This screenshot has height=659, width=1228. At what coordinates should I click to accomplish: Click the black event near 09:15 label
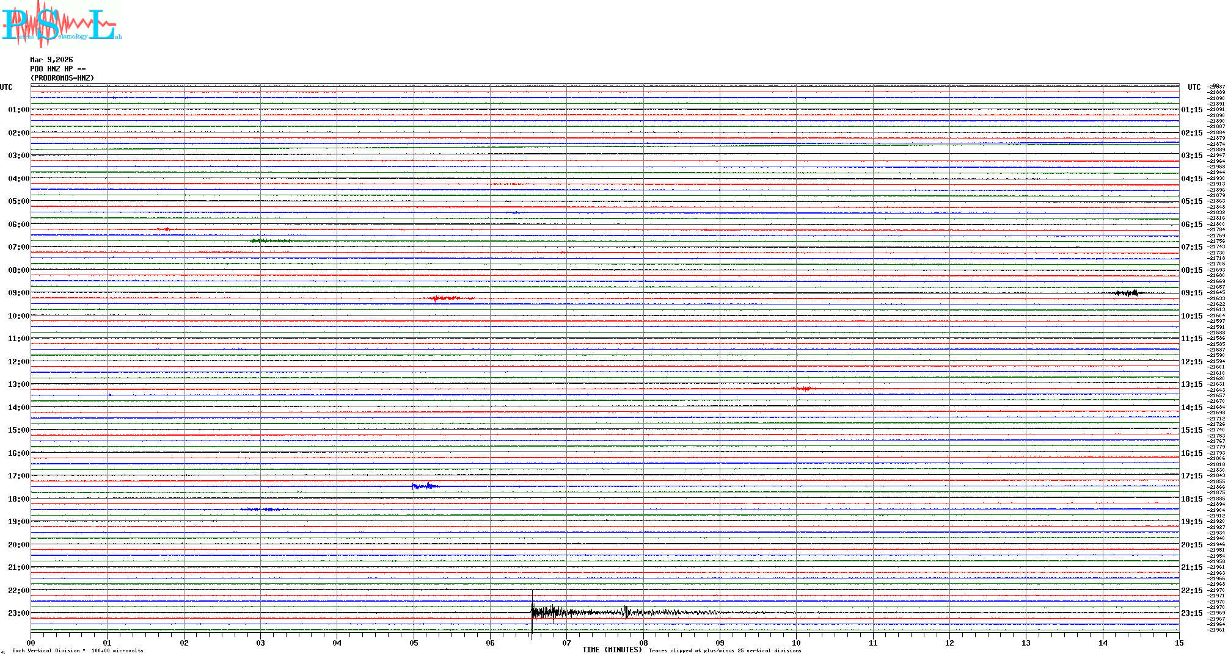1128,293
